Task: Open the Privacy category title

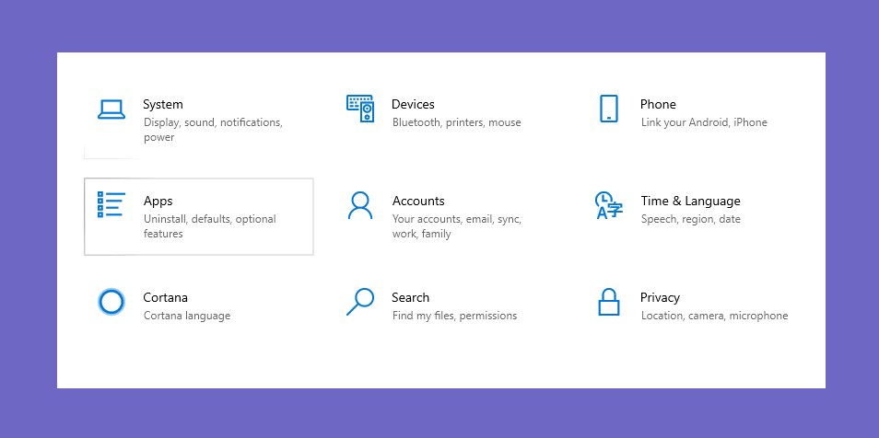Action: 660,298
